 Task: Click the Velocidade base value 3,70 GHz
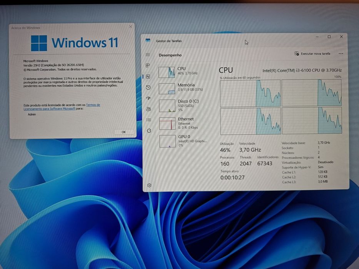324,143
